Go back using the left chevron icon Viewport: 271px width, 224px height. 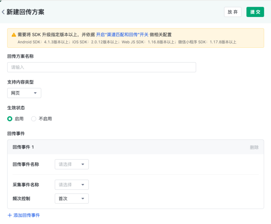(3, 12)
